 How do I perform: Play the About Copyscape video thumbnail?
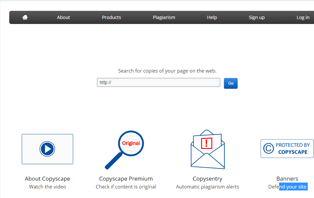(47, 149)
